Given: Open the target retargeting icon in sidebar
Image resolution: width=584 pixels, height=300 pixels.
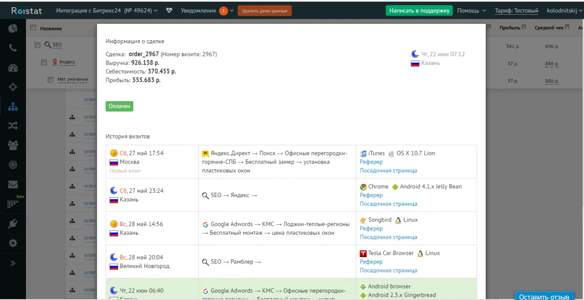Looking at the screenshot, I should [x=12, y=165].
